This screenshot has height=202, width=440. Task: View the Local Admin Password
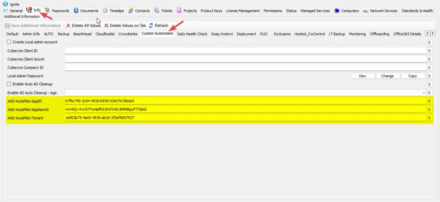(x=363, y=76)
